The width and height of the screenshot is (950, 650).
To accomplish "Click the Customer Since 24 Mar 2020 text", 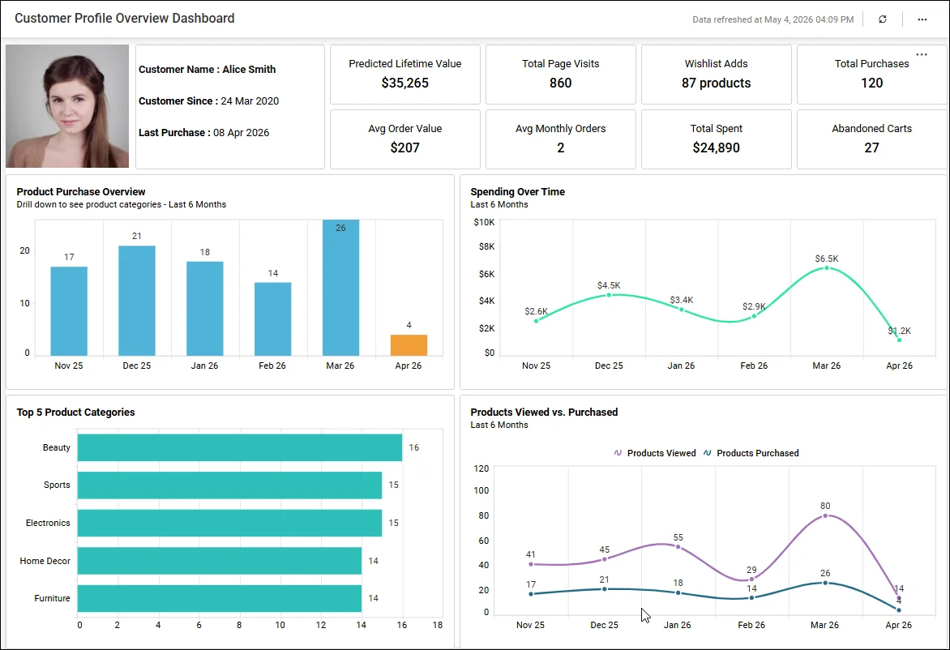I will [x=209, y=101].
